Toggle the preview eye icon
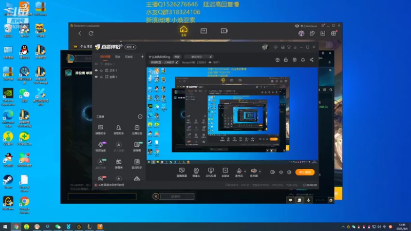The image size is (411, 231). [281, 172]
